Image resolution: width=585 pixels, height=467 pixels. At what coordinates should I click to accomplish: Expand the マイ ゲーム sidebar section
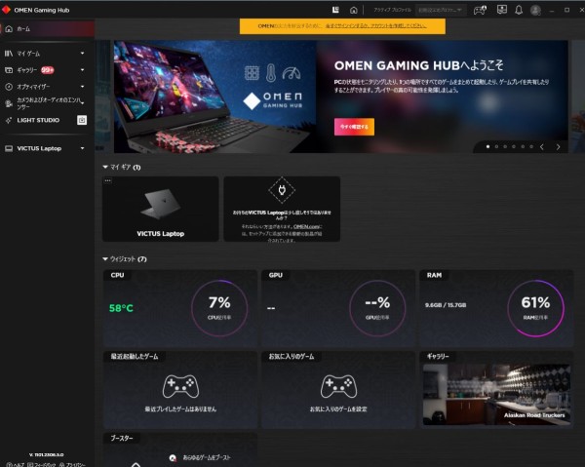(x=82, y=54)
